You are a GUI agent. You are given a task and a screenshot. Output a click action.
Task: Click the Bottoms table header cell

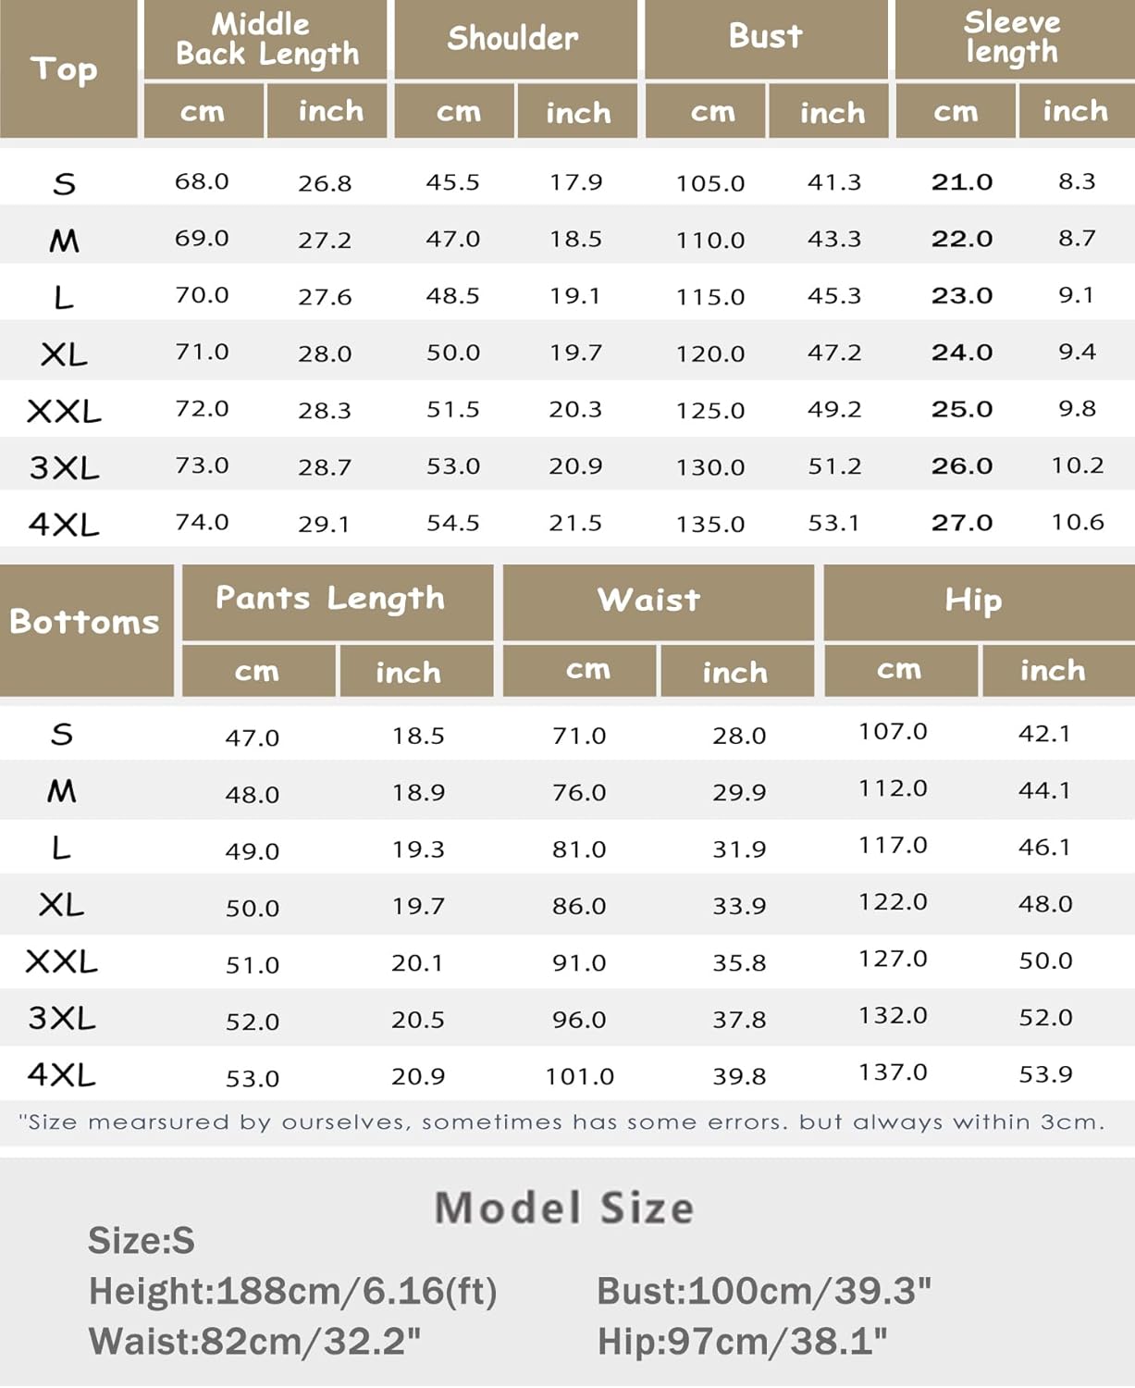tap(84, 622)
